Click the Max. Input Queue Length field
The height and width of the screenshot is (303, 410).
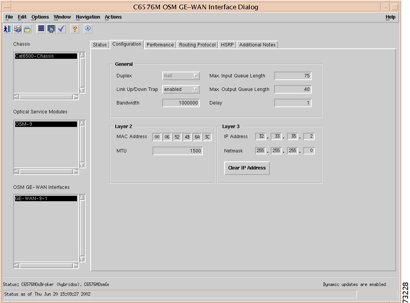pos(293,76)
